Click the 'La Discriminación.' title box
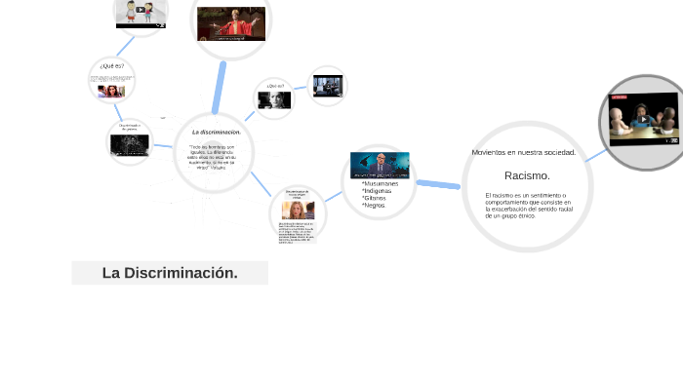Screen dimensions: 683x384 click(x=170, y=273)
